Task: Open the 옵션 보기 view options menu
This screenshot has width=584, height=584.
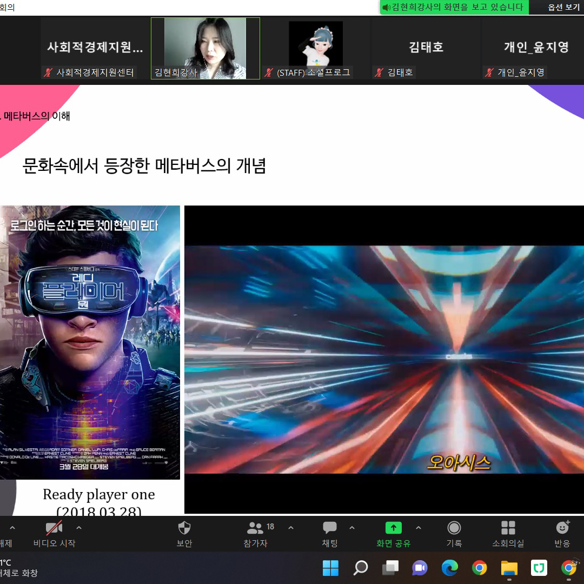Action: 563,8
